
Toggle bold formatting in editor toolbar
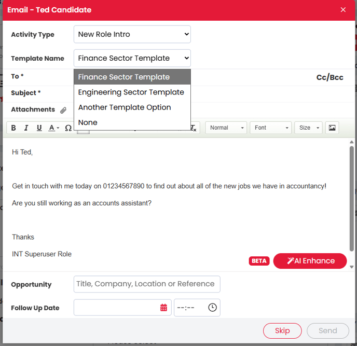click(x=14, y=128)
